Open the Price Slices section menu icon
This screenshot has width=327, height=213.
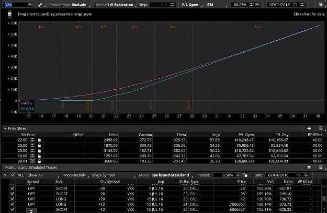click(x=321, y=128)
